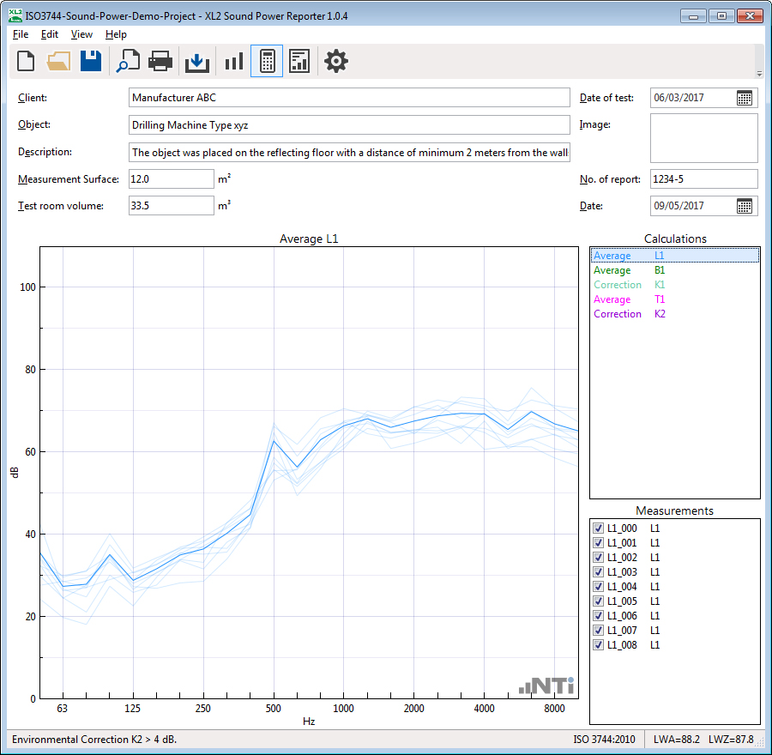Toggle the L1_004 measurement checkbox

(x=598, y=587)
